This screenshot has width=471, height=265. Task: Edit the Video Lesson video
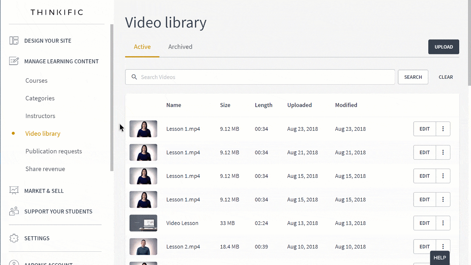[425, 223]
